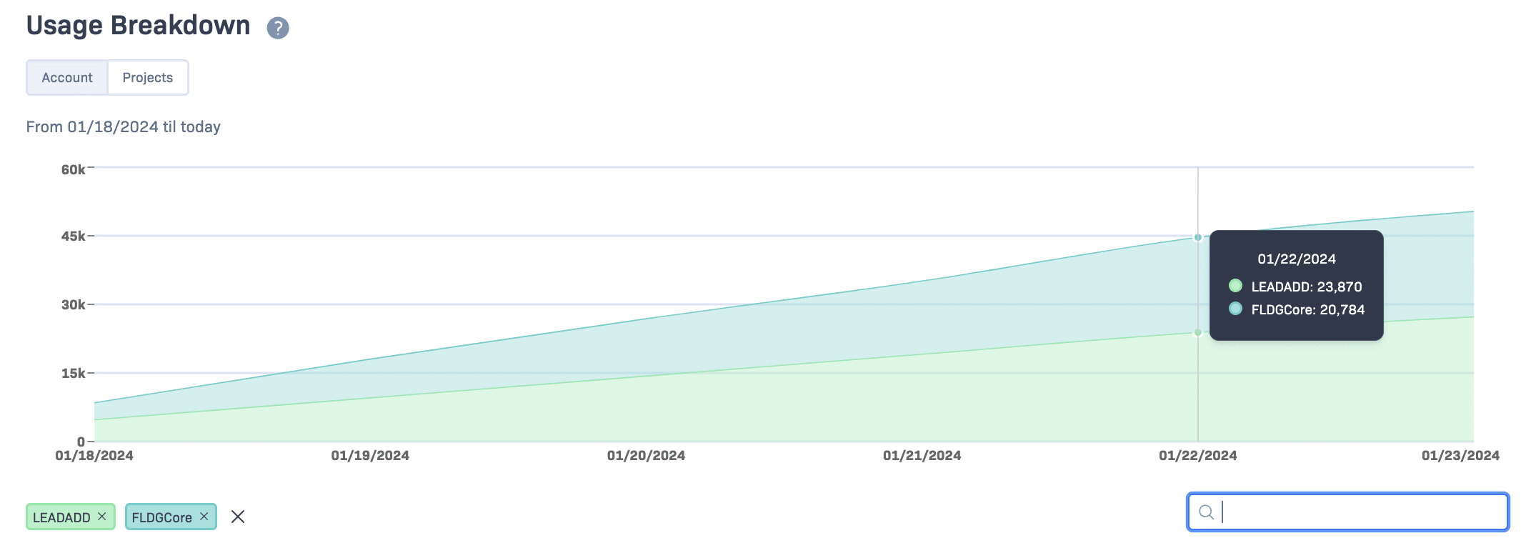Click the magnifying glass search icon

[x=1206, y=512]
